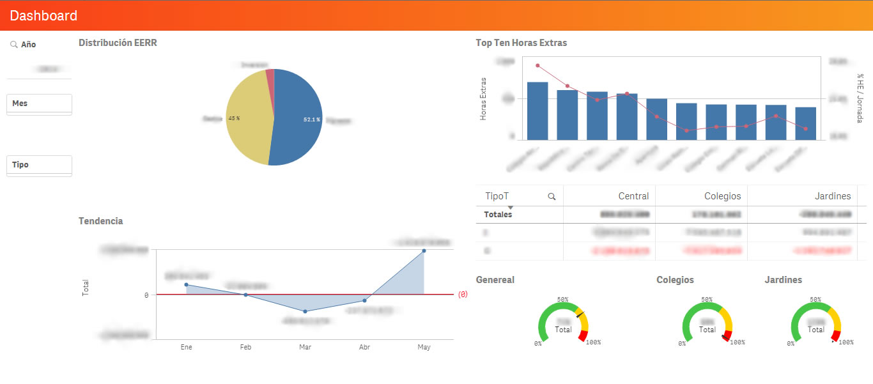Click the Horas Extras axis label
The width and height of the screenshot is (873, 384).
pyautogui.click(x=483, y=99)
